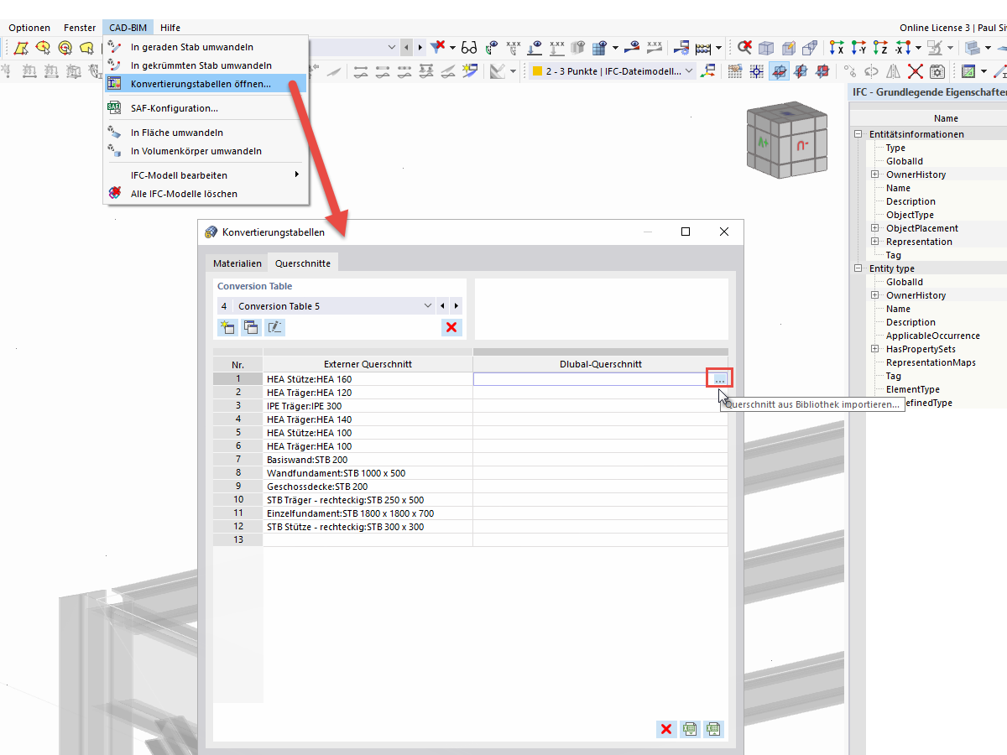Choose 'In Volumenkörper umwandeln'

coord(206,151)
